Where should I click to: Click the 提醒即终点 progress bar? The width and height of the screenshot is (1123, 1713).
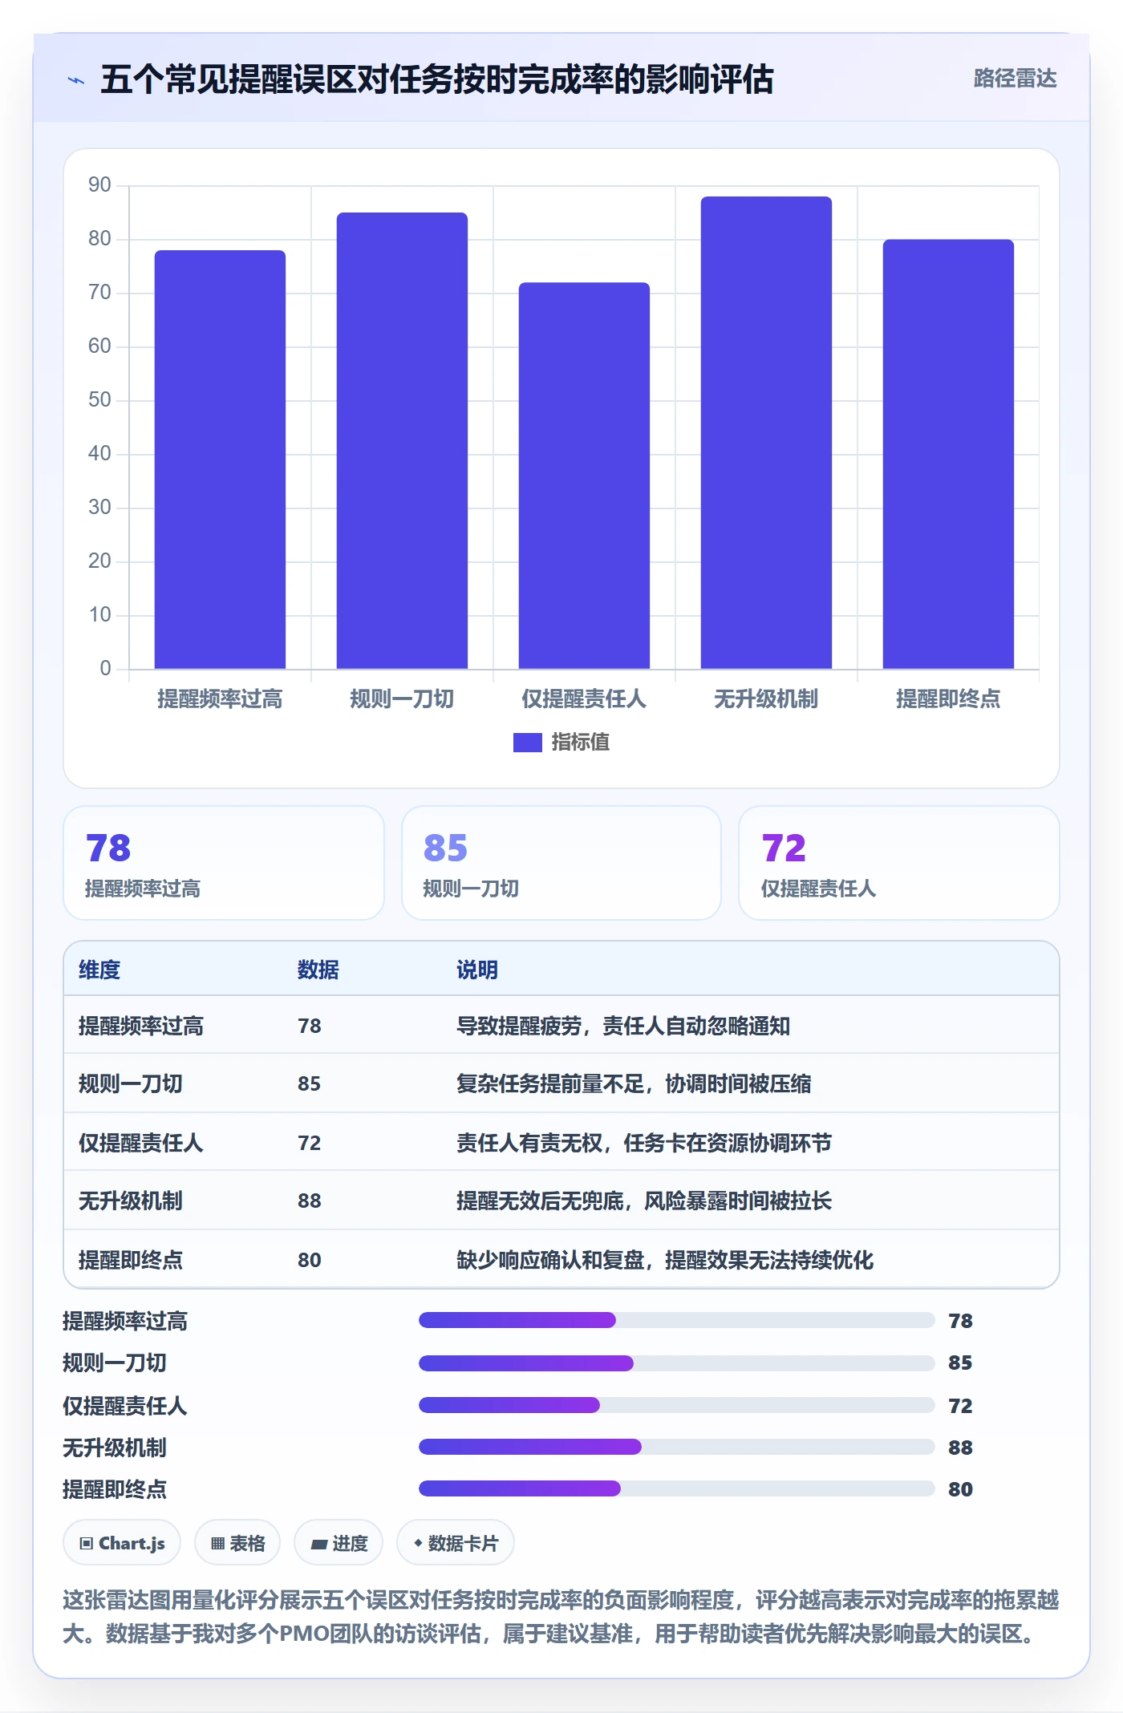tap(677, 1488)
